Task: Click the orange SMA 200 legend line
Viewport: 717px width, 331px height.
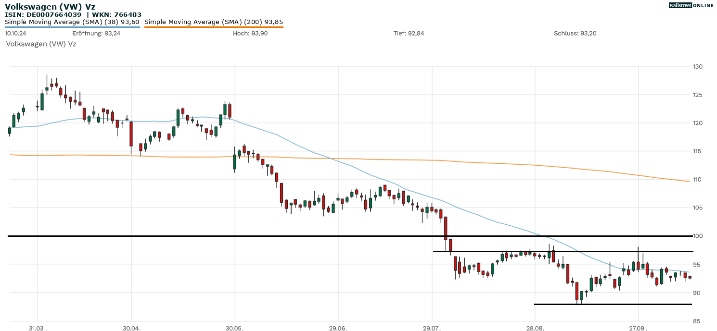Action: (x=213, y=27)
